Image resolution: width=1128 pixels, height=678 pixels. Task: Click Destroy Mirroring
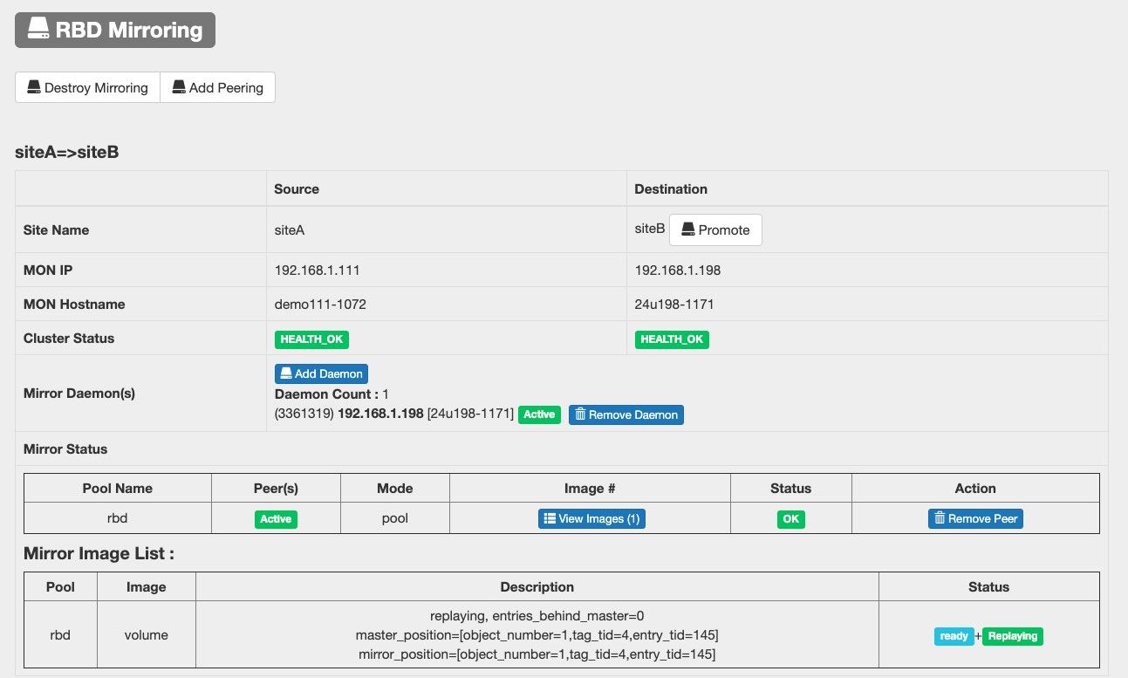(87, 87)
